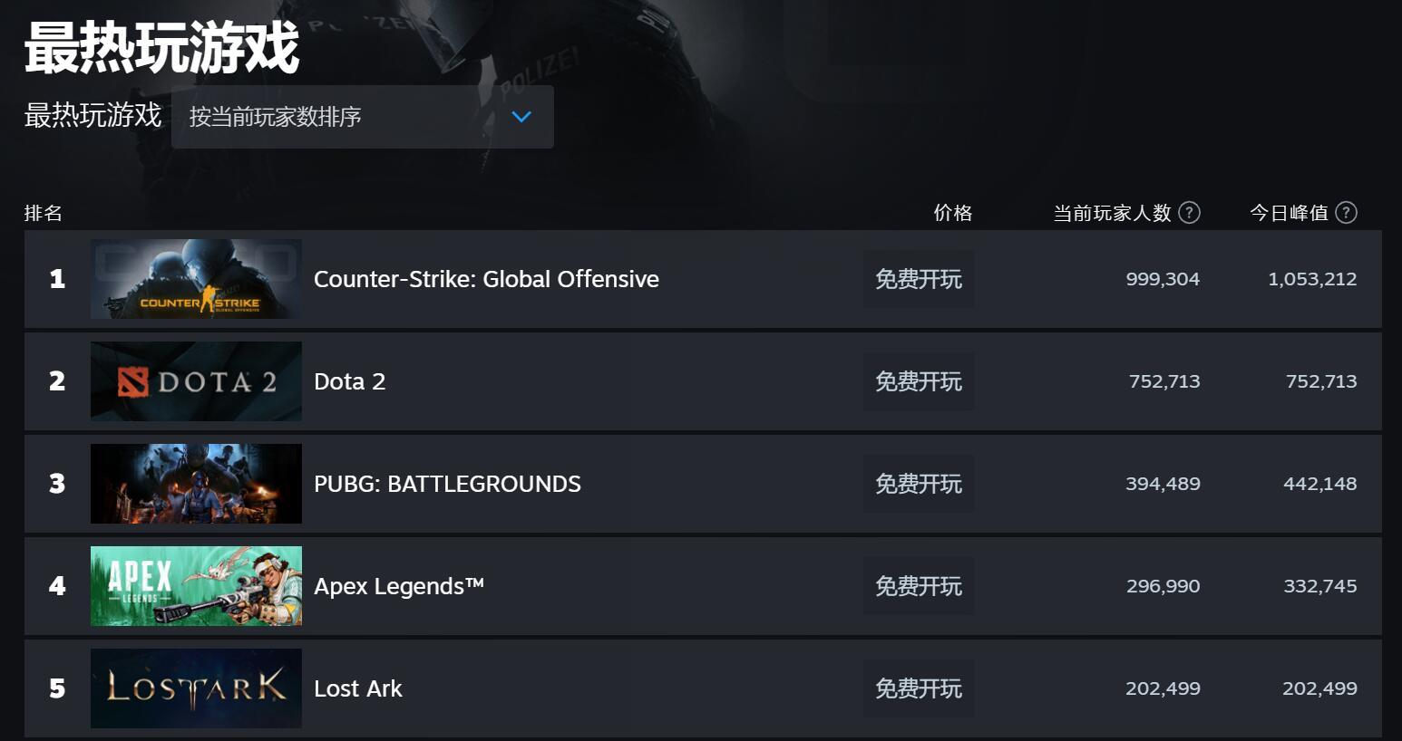Viewport: 1402px width, 741px height.
Task: Click the help icon beside 今日峰值
Action: [1347, 213]
